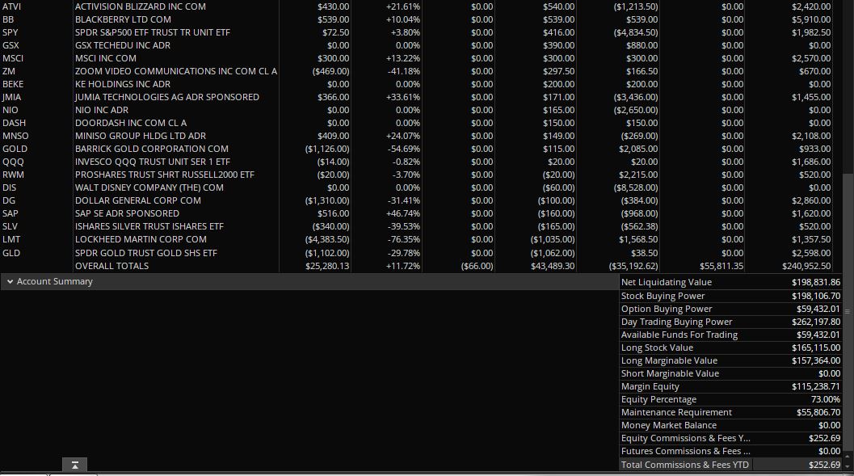This screenshot has width=854, height=476.
Task: Click the vertical scrollbar grip handle
Action: point(847,311)
